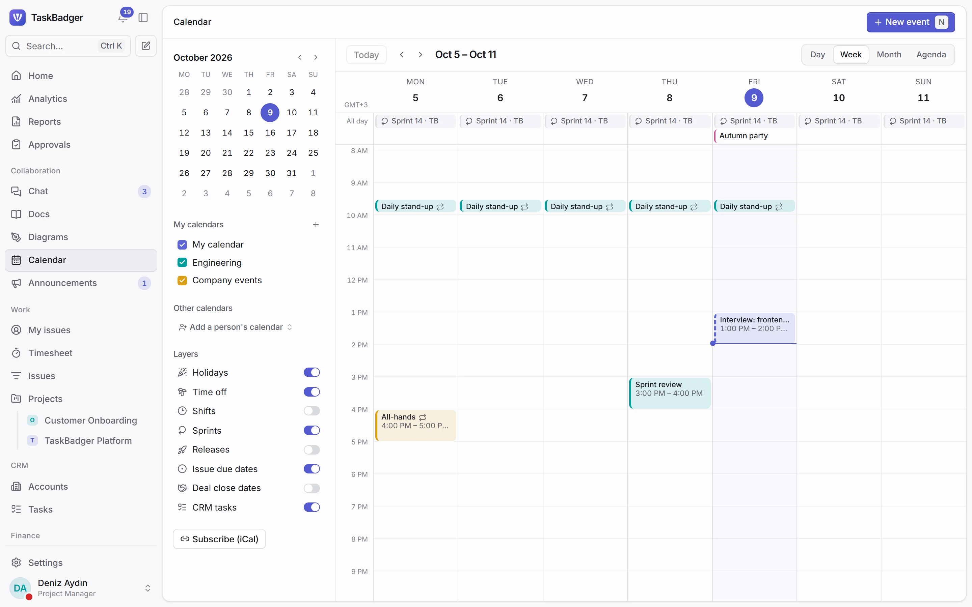This screenshot has height=607, width=972.
Task: Click the Today button
Action: (x=366, y=55)
